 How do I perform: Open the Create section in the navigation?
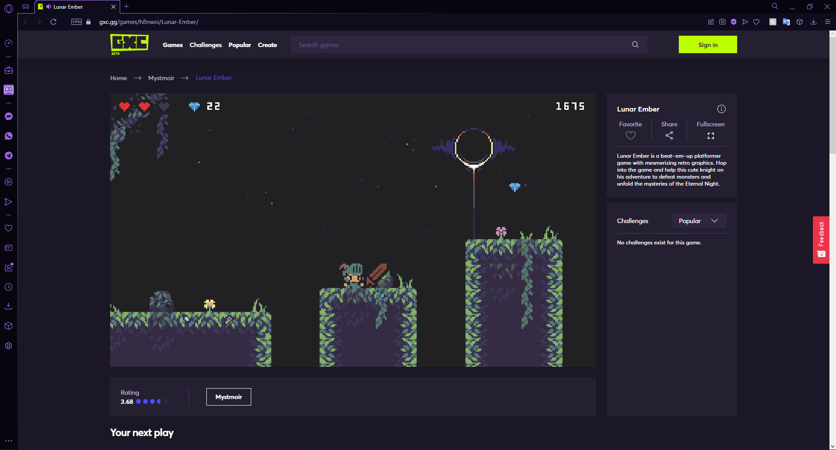(x=267, y=44)
